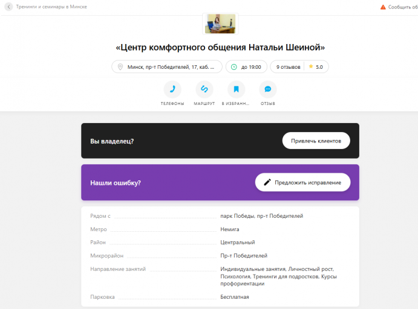418x309 pixels.
Task: Click the orange warning triangle icon
Action: coord(383,7)
